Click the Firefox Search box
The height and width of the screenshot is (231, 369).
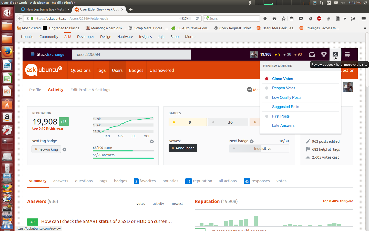pos(231,18)
